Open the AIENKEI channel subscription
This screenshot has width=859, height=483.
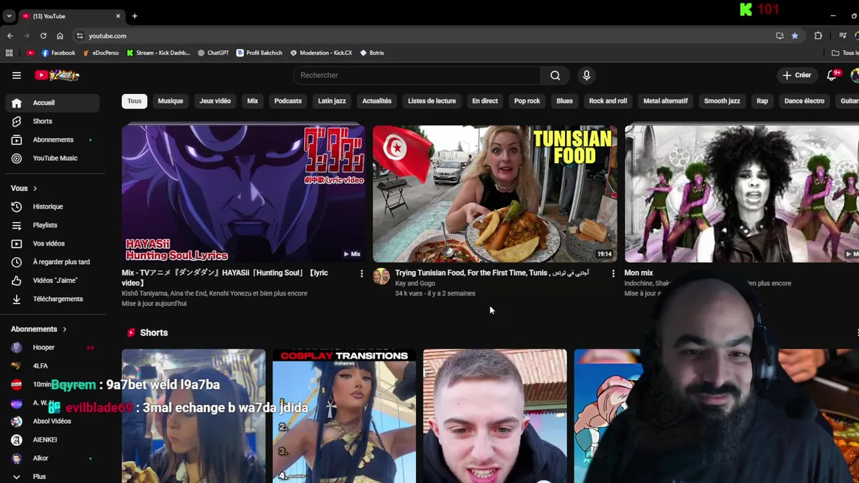click(x=53, y=439)
